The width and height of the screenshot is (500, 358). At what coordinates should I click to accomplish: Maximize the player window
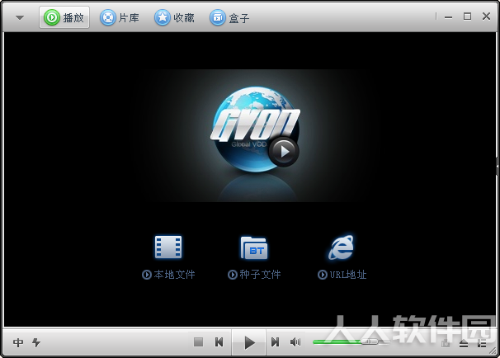pos(467,16)
